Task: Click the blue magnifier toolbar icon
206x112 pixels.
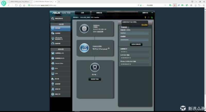Action: click(179, 5)
